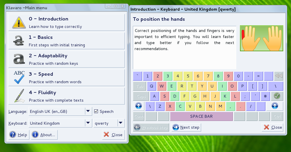Click the About... button

tap(44, 135)
